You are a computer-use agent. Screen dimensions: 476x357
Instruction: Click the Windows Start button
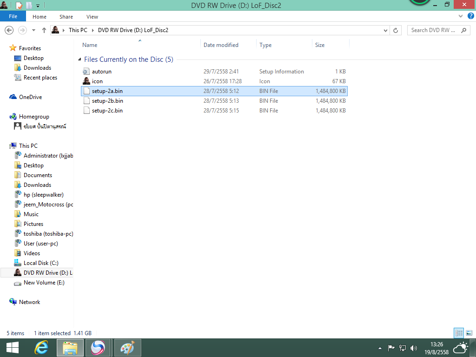(x=13, y=347)
